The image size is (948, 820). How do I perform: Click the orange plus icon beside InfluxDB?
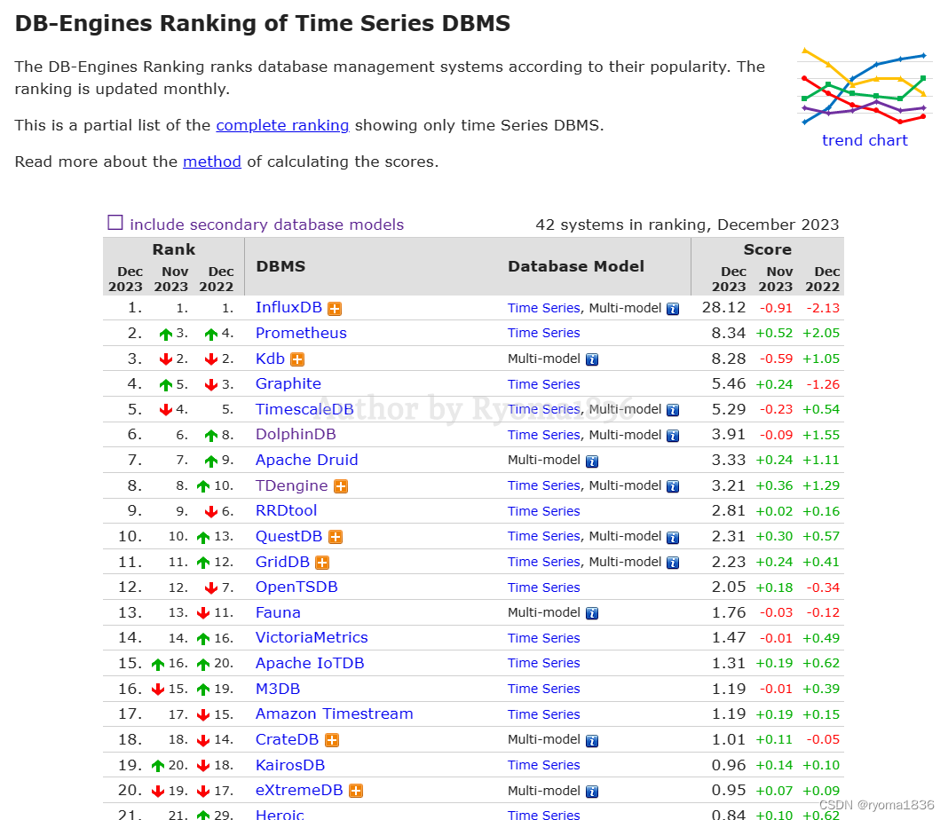335,309
